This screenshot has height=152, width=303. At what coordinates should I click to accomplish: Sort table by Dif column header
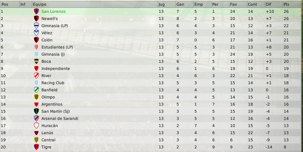coord(274,4)
